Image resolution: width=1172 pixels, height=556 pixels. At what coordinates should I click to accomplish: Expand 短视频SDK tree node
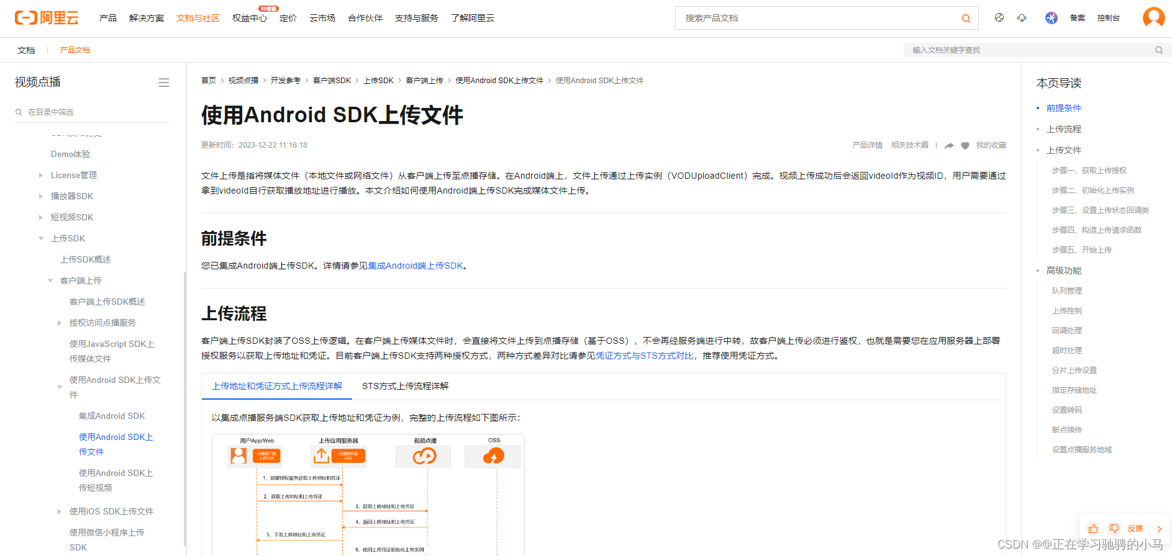pos(41,218)
